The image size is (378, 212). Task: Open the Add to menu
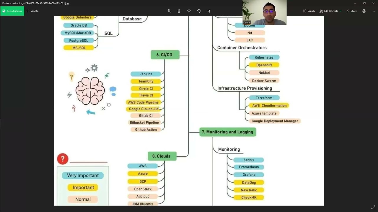click(32, 11)
